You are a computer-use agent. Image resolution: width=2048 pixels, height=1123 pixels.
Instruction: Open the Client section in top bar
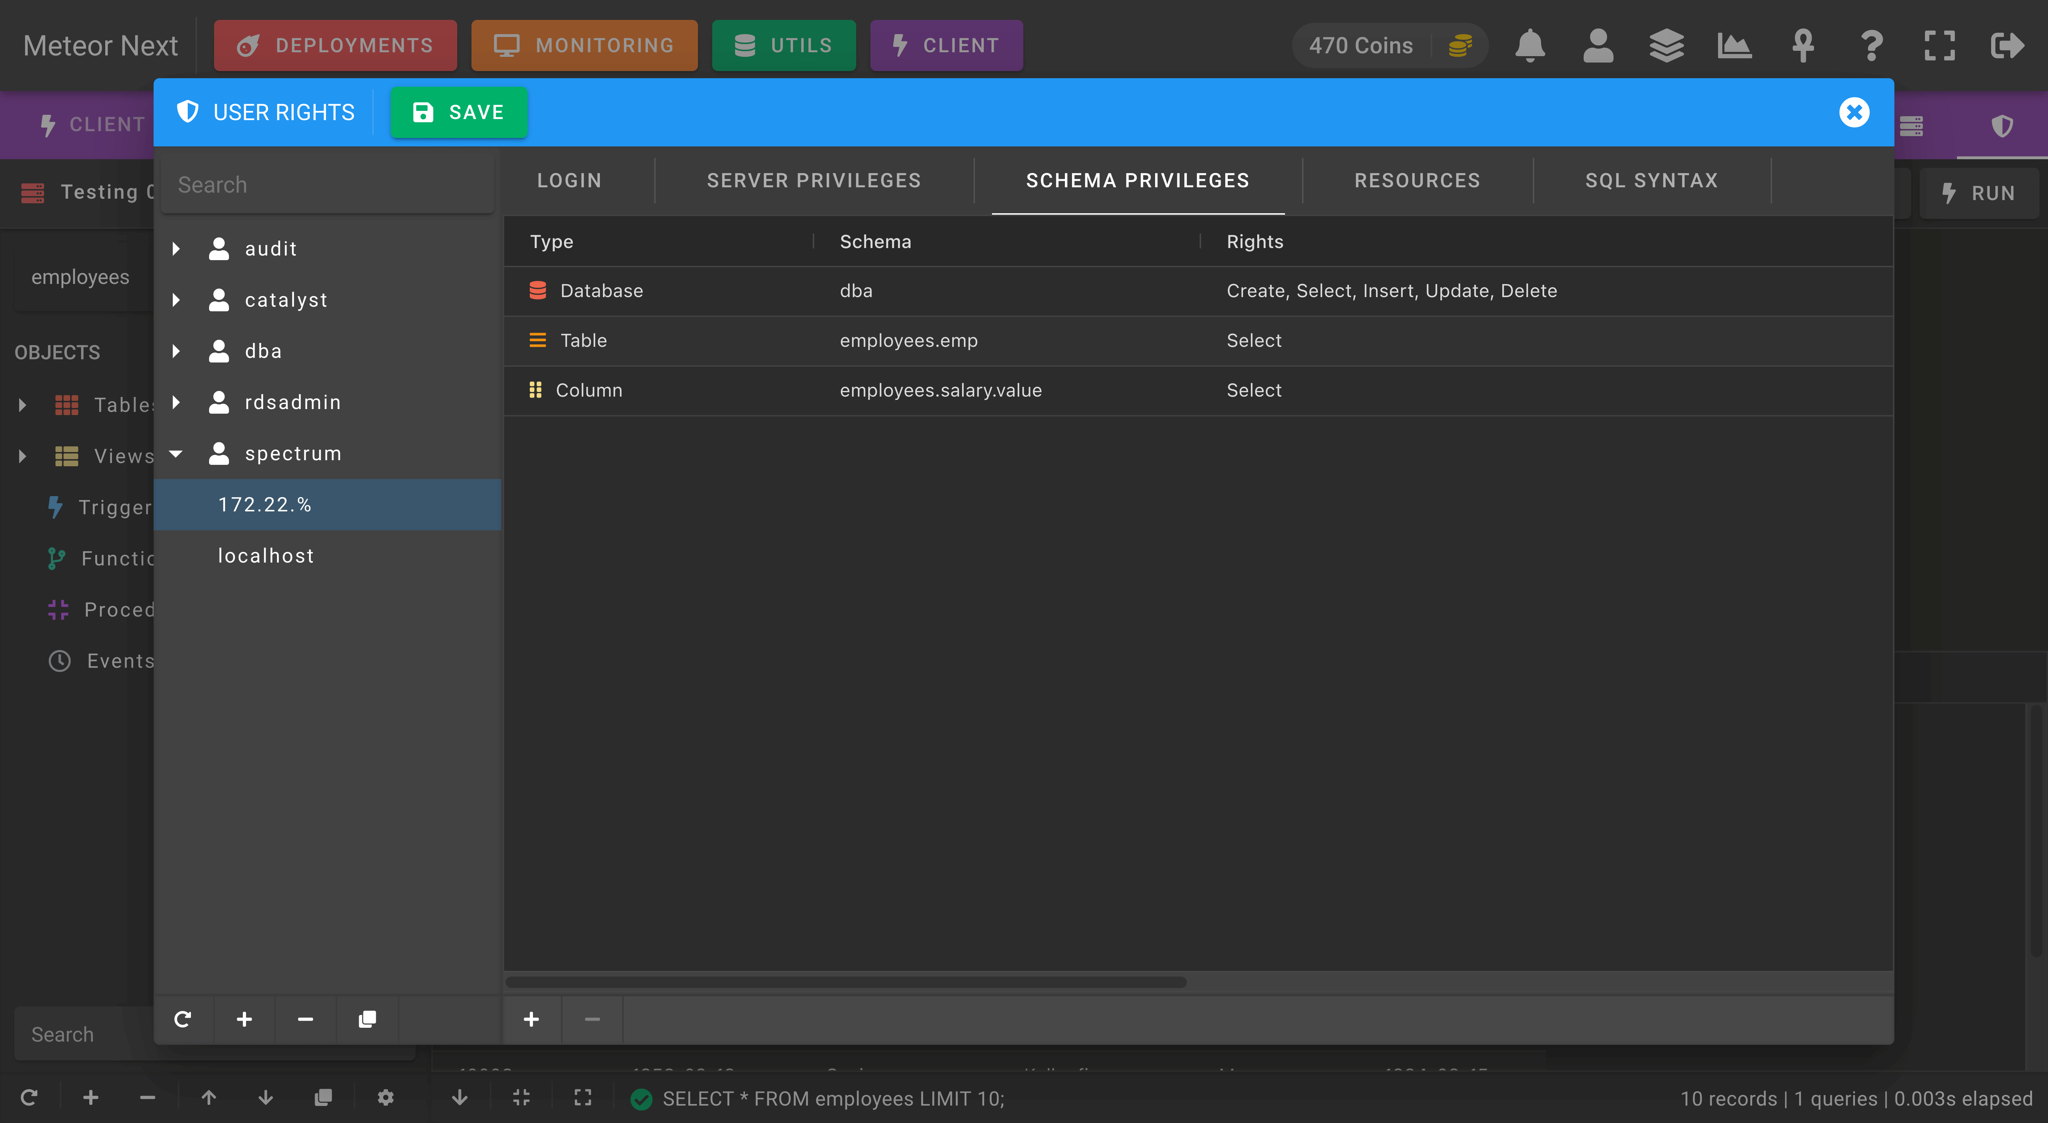coord(946,45)
